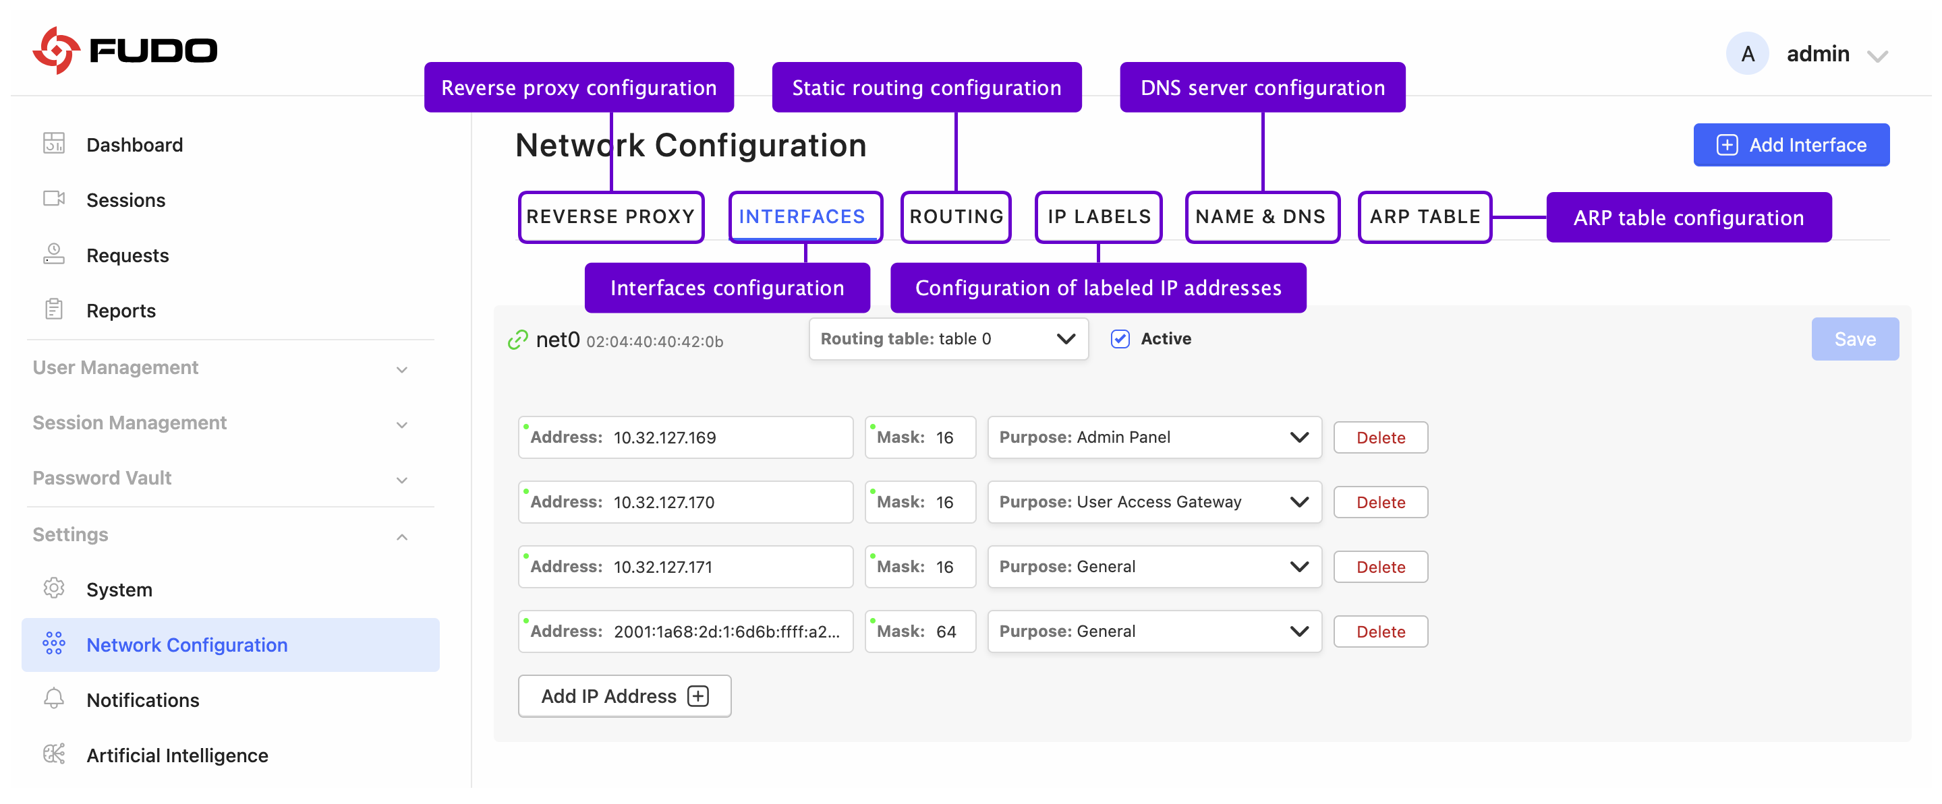The height and width of the screenshot is (804, 1942).
Task: Click the FUDO logo
Action: (x=125, y=51)
